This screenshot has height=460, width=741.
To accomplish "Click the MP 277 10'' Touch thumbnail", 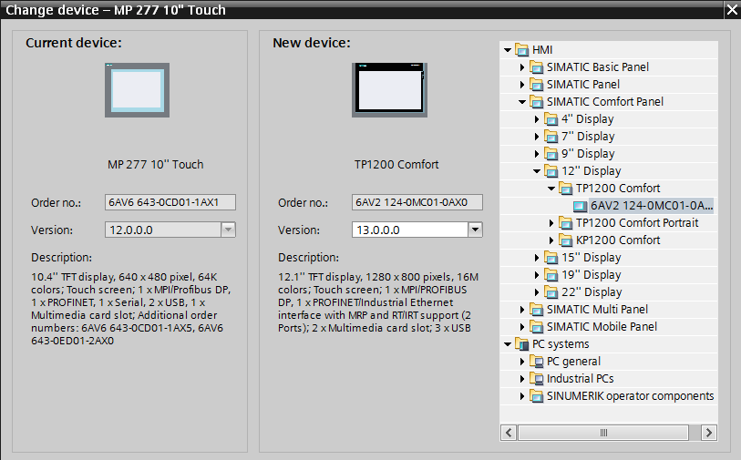I will (x=137, y=90).
